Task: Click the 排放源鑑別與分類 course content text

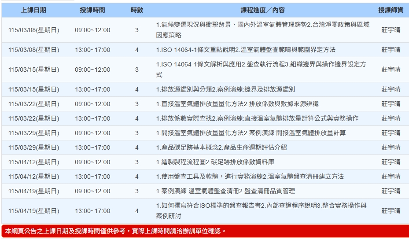Action: 225,89
